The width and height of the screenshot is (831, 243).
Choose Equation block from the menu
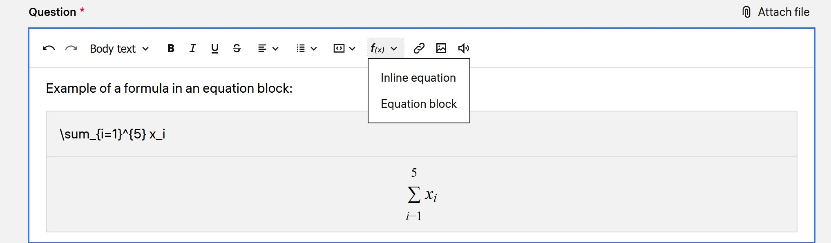[418, 104]
